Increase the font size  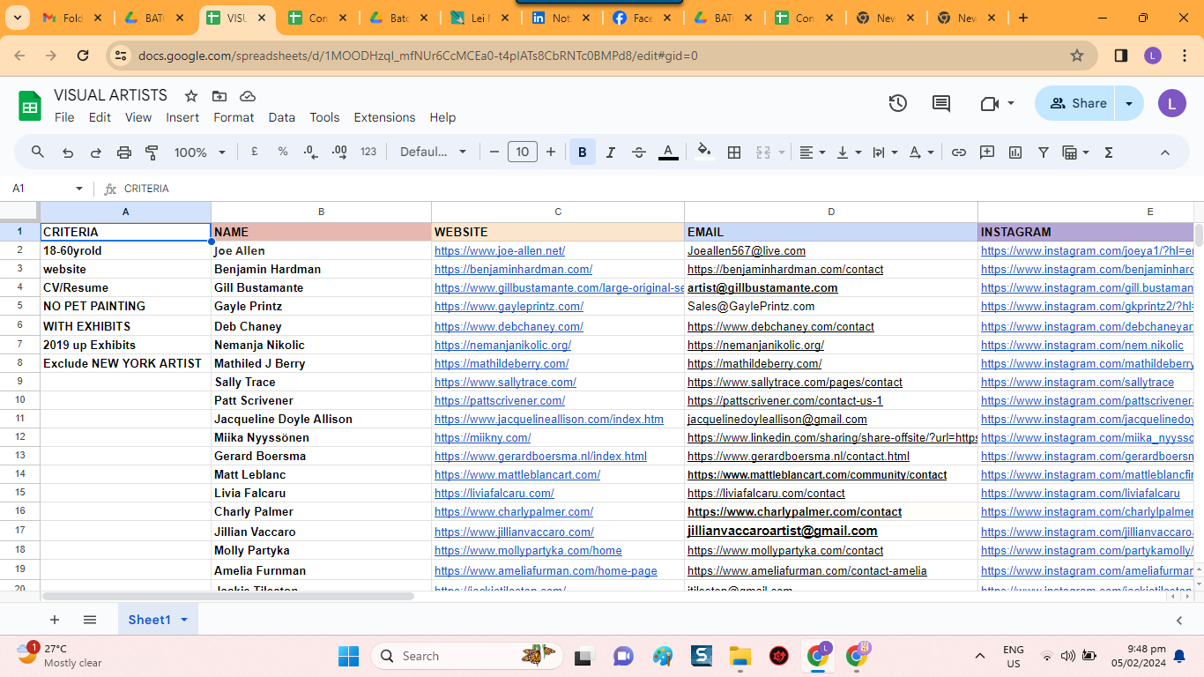(551, 152)
